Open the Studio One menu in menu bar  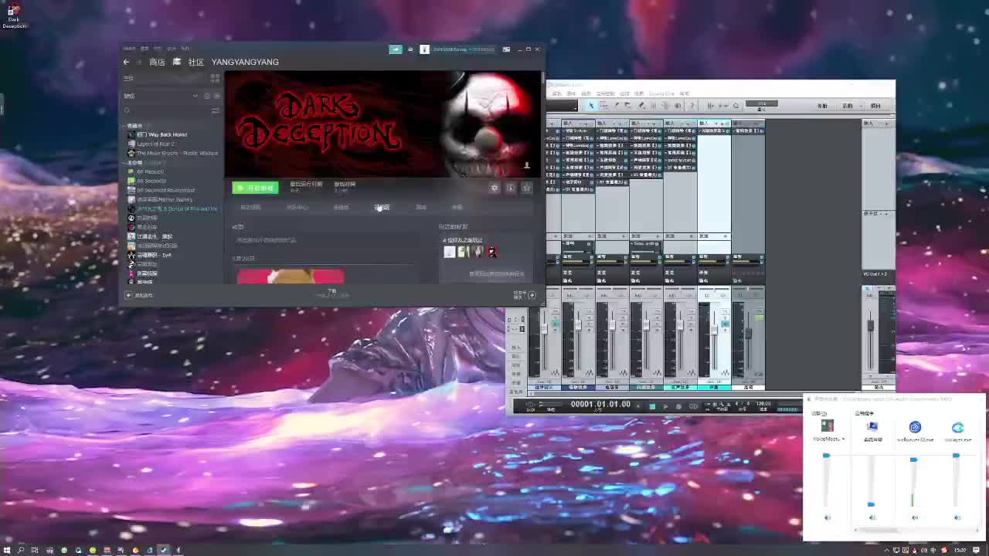662,94
